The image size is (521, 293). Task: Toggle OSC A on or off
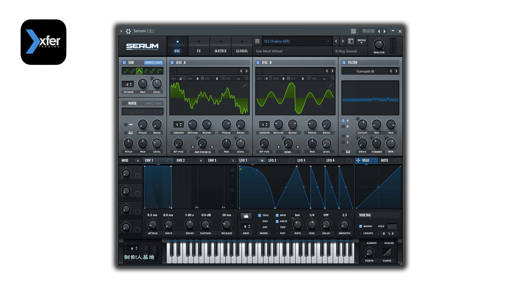(172, 62)
